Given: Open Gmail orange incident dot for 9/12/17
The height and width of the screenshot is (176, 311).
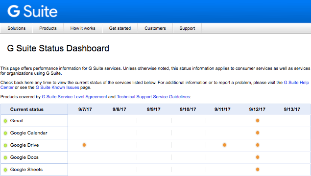Looking at the screenshot, I should click(x=258, y=120).
